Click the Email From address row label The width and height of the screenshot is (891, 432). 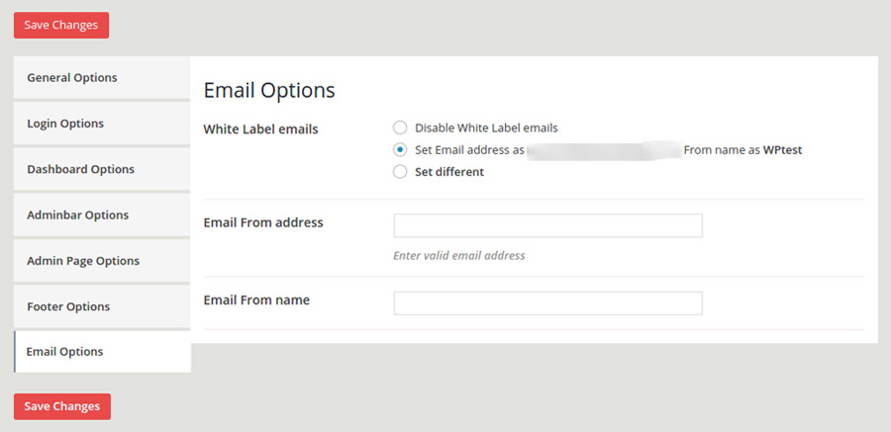(263, 223)
